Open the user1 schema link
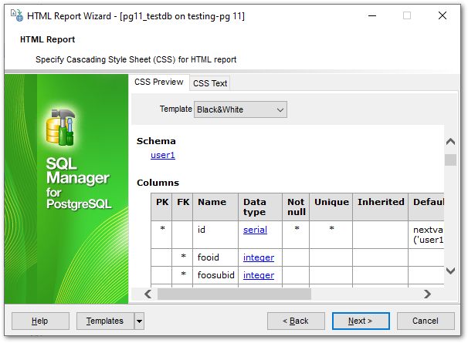Viewport: 468px width, 343px height. click(163, 155)
